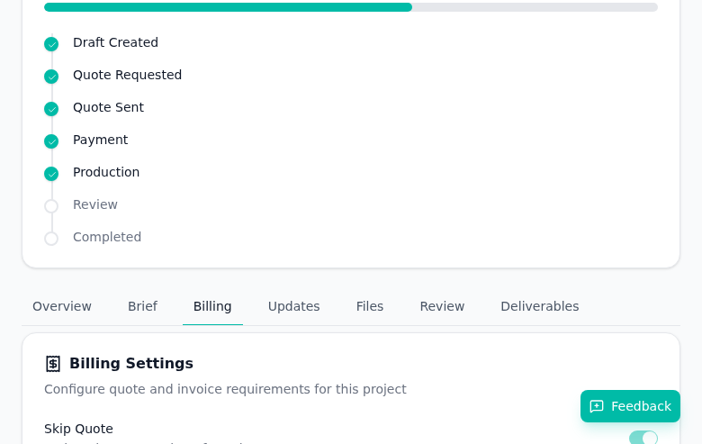Click the project progress bar

click(x=351, y=7)
